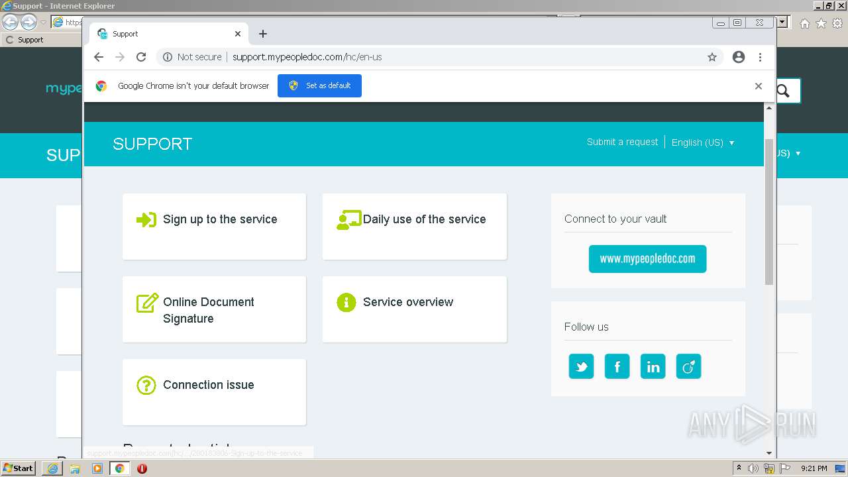
Task: Bookmark this page with the star icon
Action: [712, 57]
